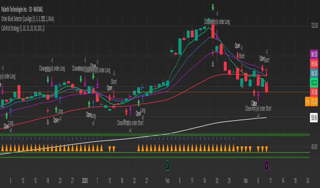Click the earnings 'E' marker near Feb
The width and height of the screenshot is (320, 188).
point(167,165)
